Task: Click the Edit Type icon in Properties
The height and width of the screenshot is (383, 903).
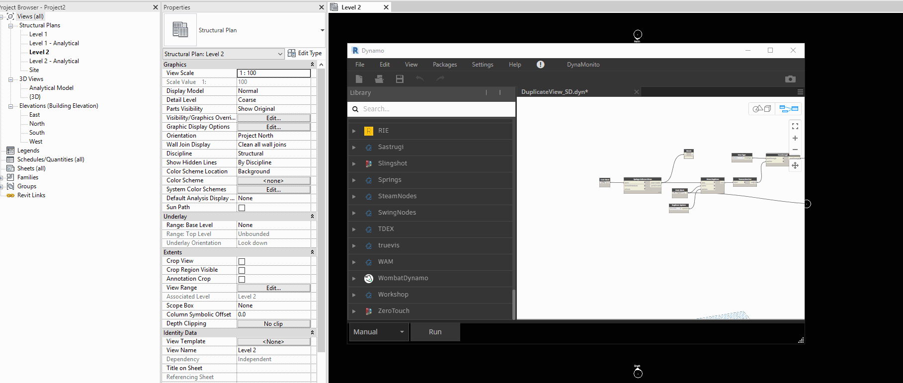Action: [292, 53]
